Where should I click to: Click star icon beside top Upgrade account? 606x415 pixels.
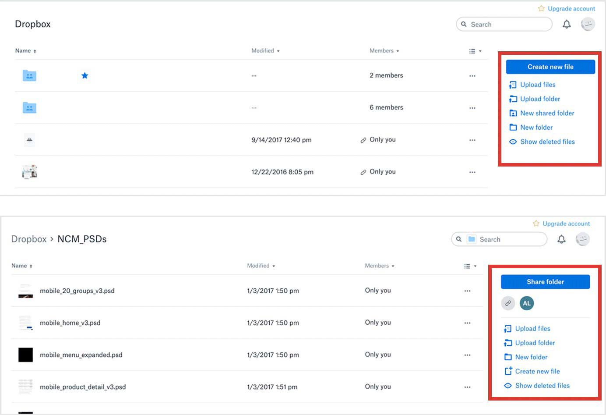coord(541,8)
